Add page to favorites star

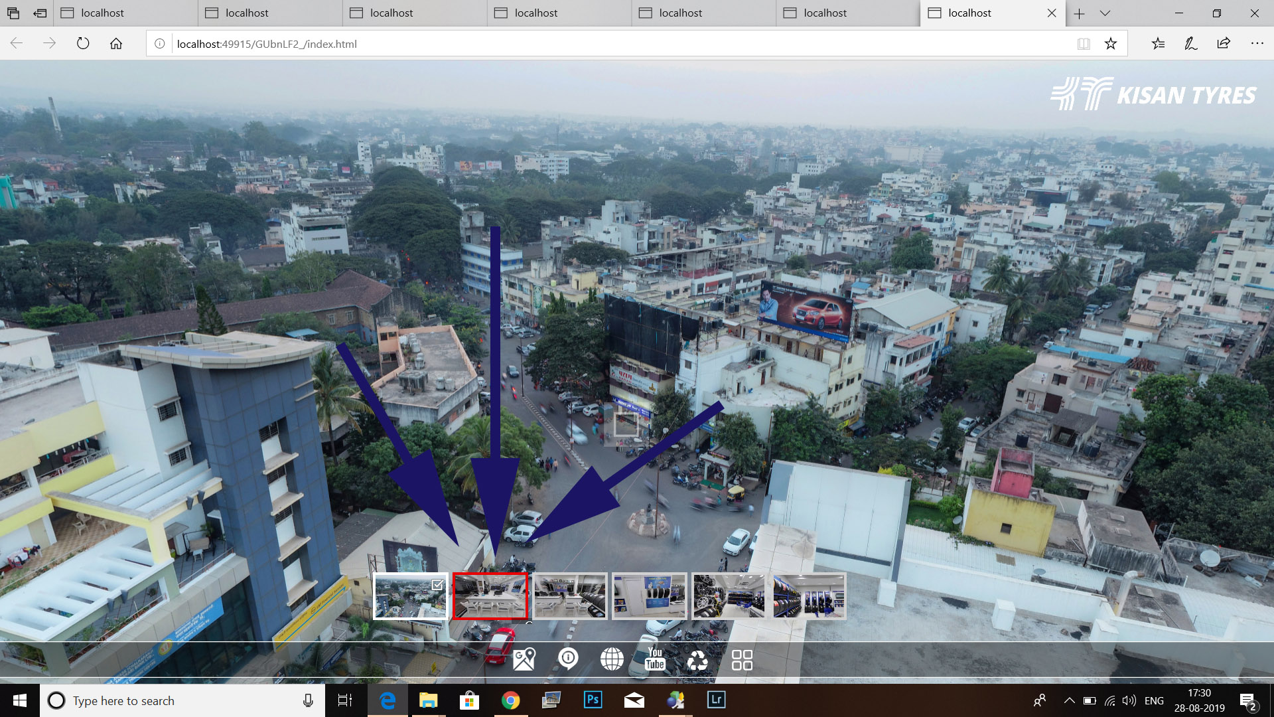pyautogui.click(x=1111, y=44)
